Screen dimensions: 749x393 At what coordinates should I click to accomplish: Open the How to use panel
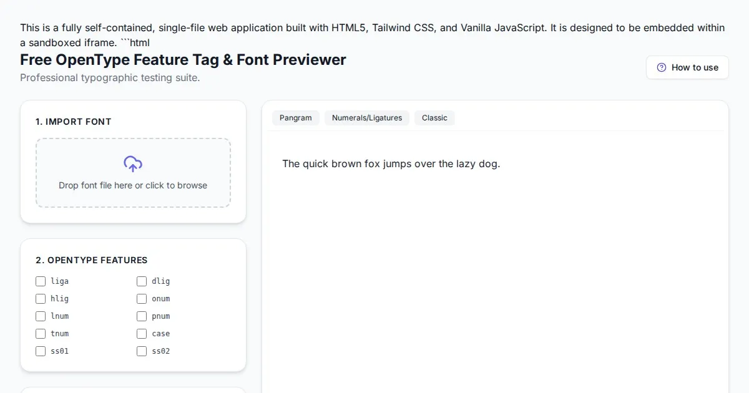click(x=687, y=67)
